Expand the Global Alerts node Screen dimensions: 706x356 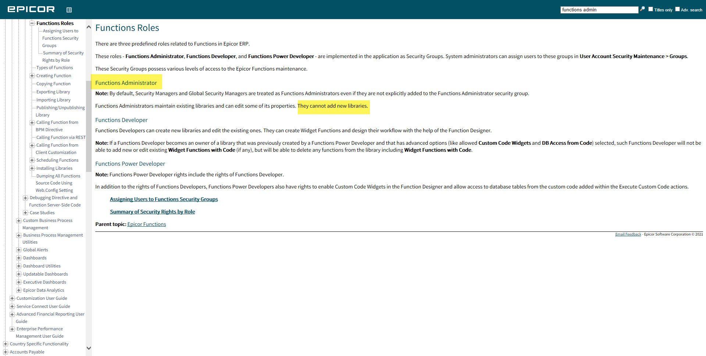[x=19, y=250]
